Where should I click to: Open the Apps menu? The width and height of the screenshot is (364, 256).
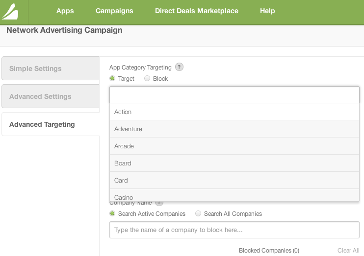(65, 11)
